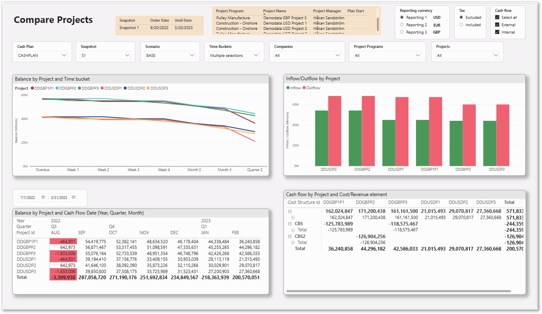Click the DDGBP1P1 legend marker
The height and width of the screenshot is (314, 542).
[x=32, y=88]
